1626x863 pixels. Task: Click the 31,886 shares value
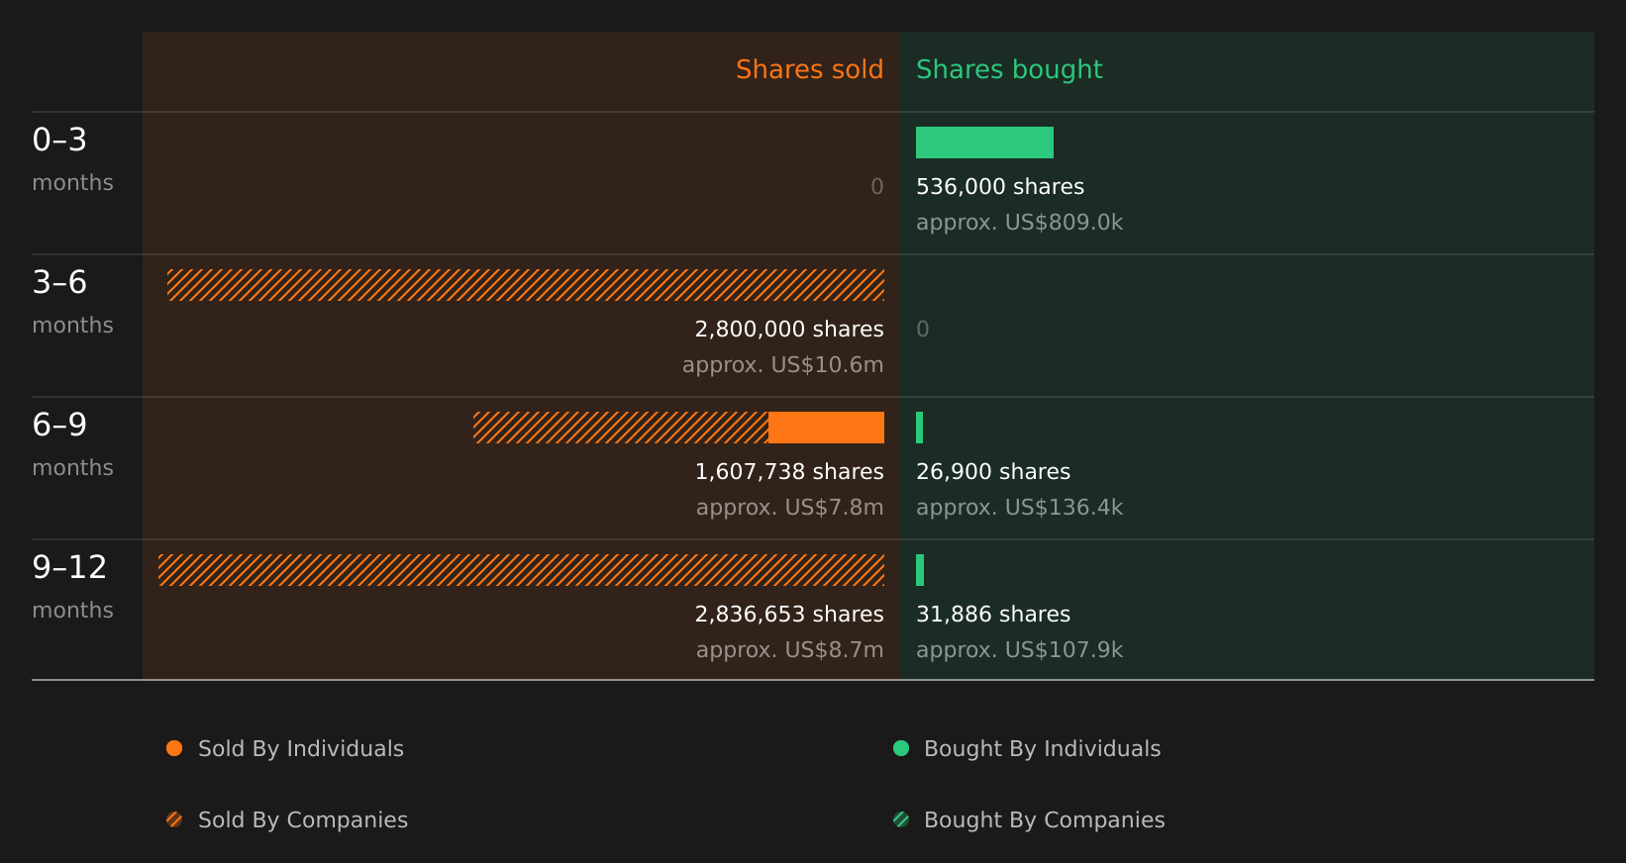[993, 615]
